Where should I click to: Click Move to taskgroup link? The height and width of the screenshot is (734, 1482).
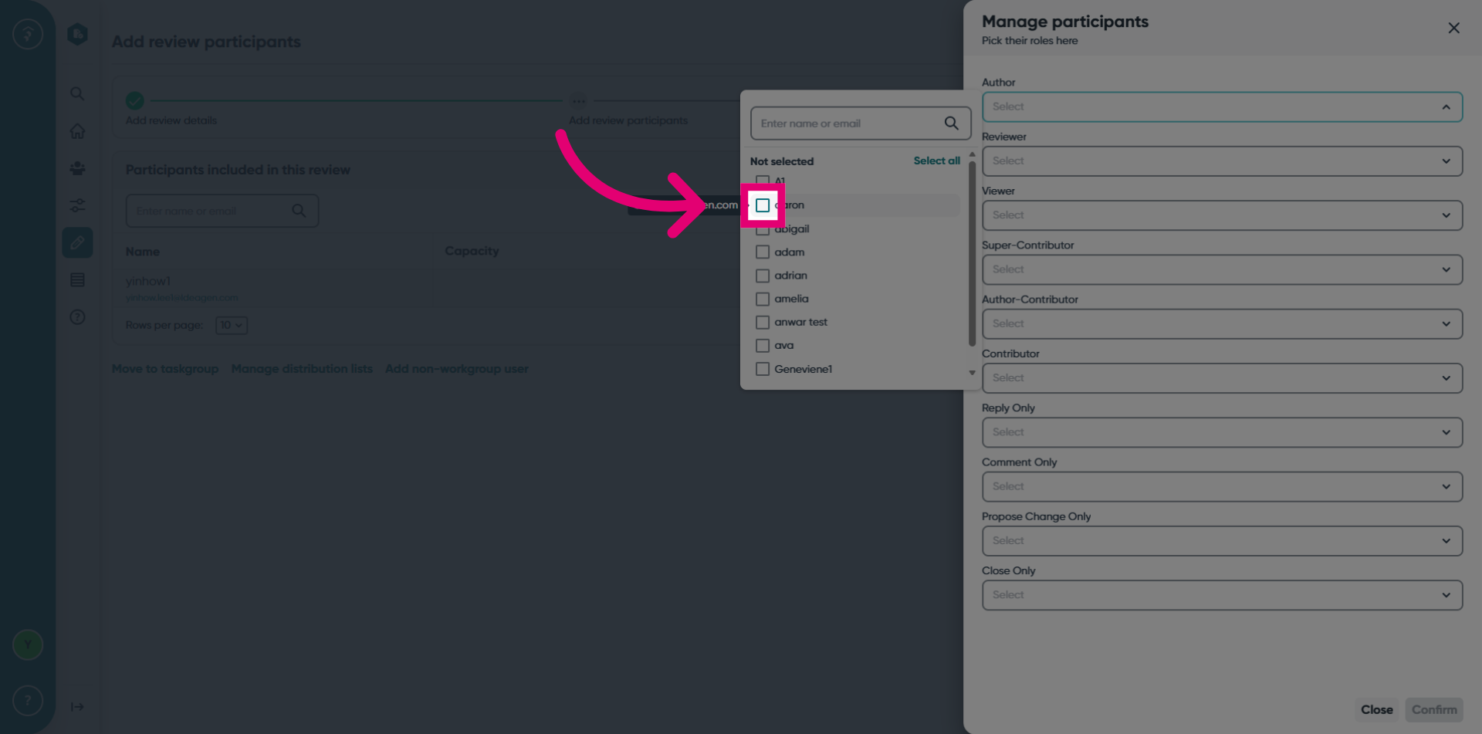[165, 369]
